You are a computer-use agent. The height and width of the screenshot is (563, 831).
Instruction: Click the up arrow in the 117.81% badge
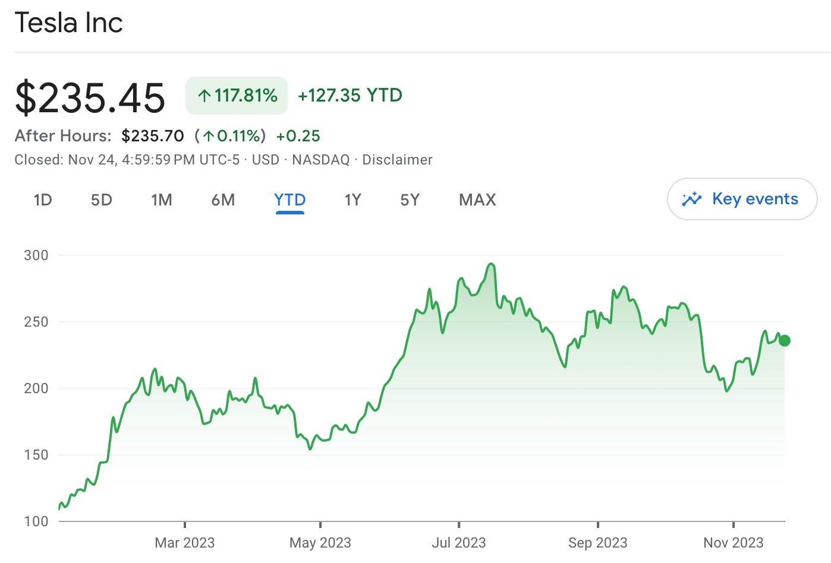coord(204,96)
